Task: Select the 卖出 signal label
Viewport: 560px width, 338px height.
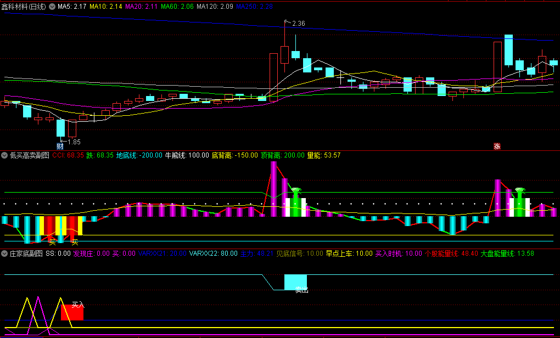Action: click(301, 290)
